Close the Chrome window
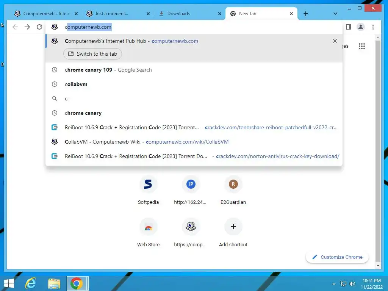This screenshot has height=291, width=388. [x=373, y=8]
